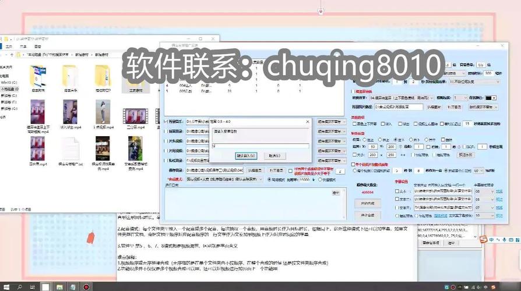The image size is (521, 291).
Task: Click the 比特率 field showing 15000
Action: [x=305, y=179]
